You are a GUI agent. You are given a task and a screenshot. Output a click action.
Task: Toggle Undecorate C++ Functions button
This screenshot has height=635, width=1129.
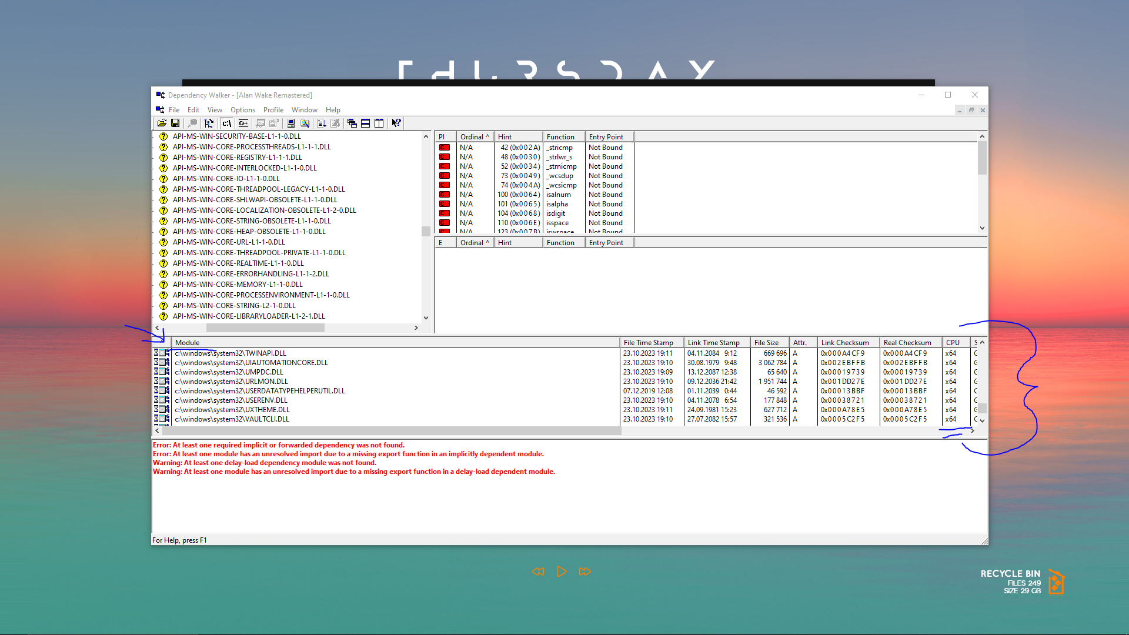tap(243, 123)
